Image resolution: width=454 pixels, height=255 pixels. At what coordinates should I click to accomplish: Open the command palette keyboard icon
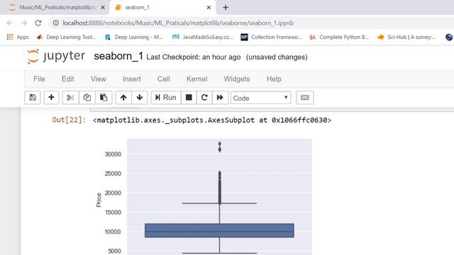[x=305, y=98]
